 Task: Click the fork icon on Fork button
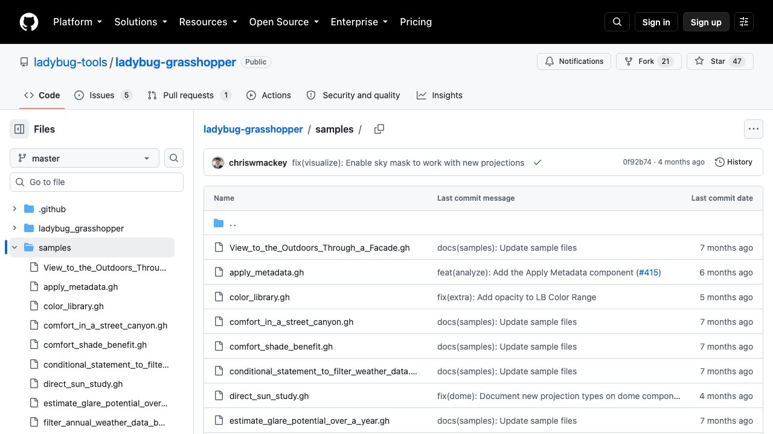point(629,61)
